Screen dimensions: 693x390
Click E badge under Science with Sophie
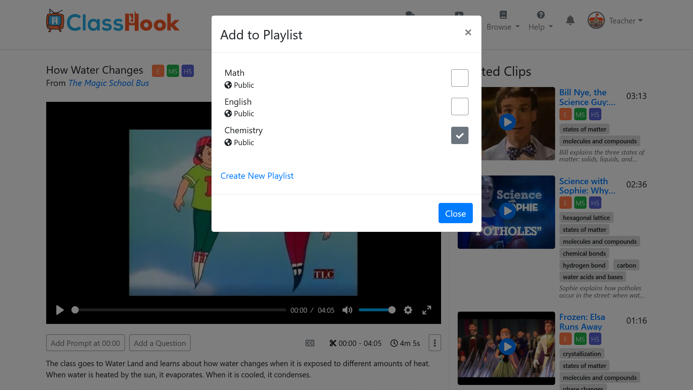566,203
